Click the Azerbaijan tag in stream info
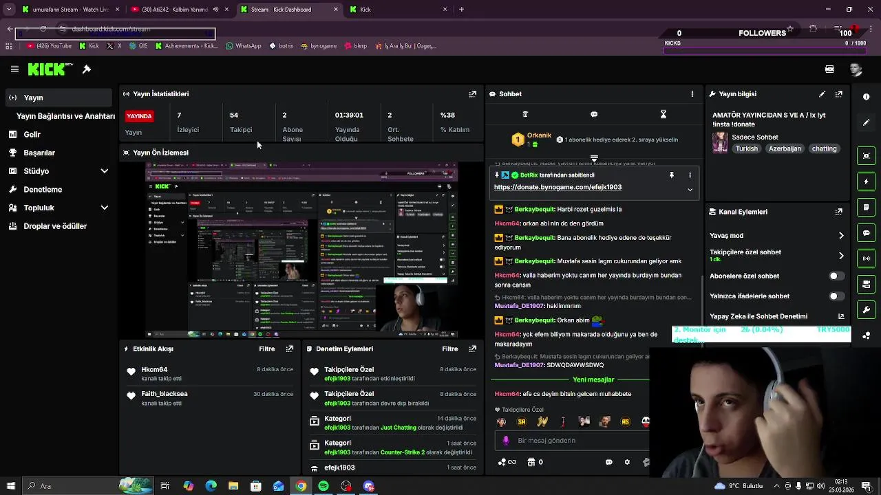 pos(785,148)
